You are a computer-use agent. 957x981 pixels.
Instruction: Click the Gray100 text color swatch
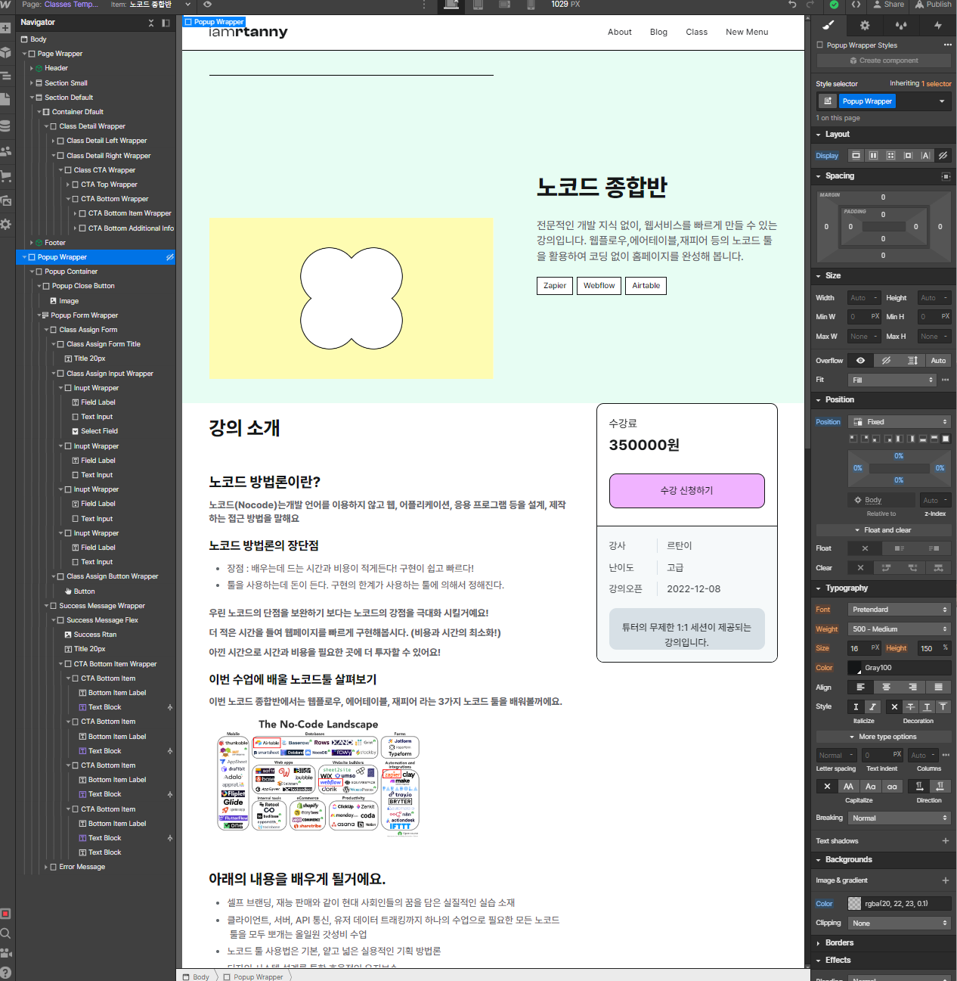click(855, 668)
